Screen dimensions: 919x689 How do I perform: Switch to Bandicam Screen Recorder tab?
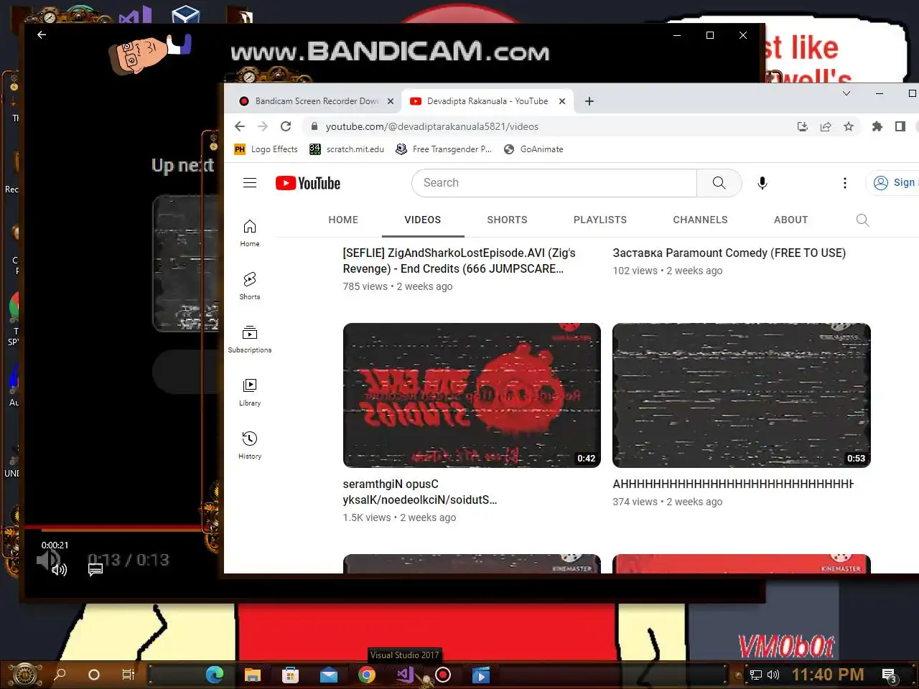317,101
